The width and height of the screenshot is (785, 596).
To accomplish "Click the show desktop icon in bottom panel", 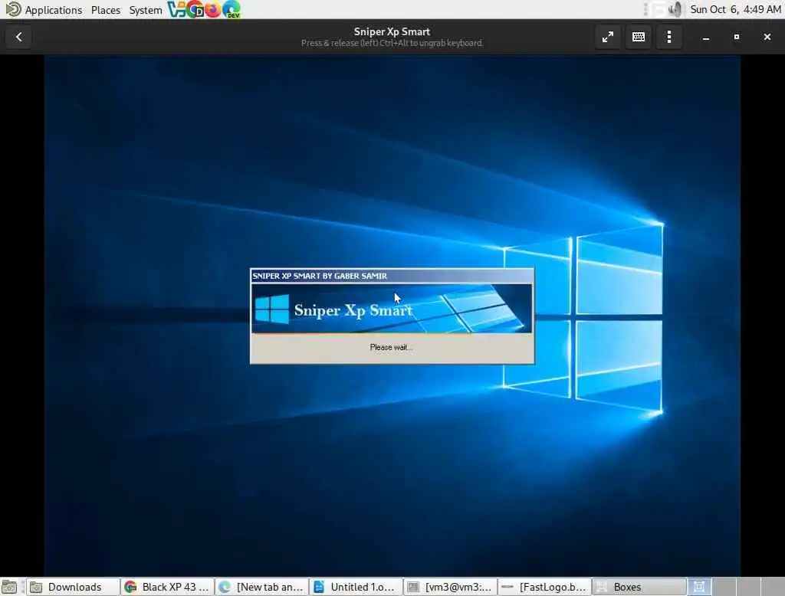I will coord(9,587).
